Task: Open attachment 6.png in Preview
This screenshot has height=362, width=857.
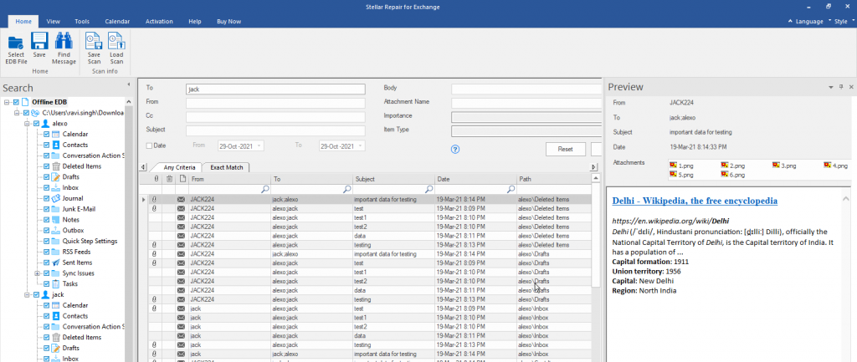Action: coord(733,175)
